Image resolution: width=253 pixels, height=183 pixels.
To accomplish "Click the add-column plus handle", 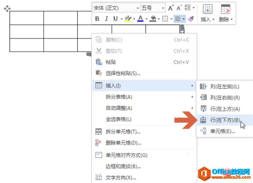I will coord(182,31).
